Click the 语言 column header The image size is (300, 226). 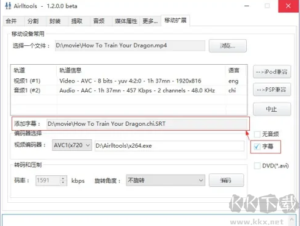point(236,70)
